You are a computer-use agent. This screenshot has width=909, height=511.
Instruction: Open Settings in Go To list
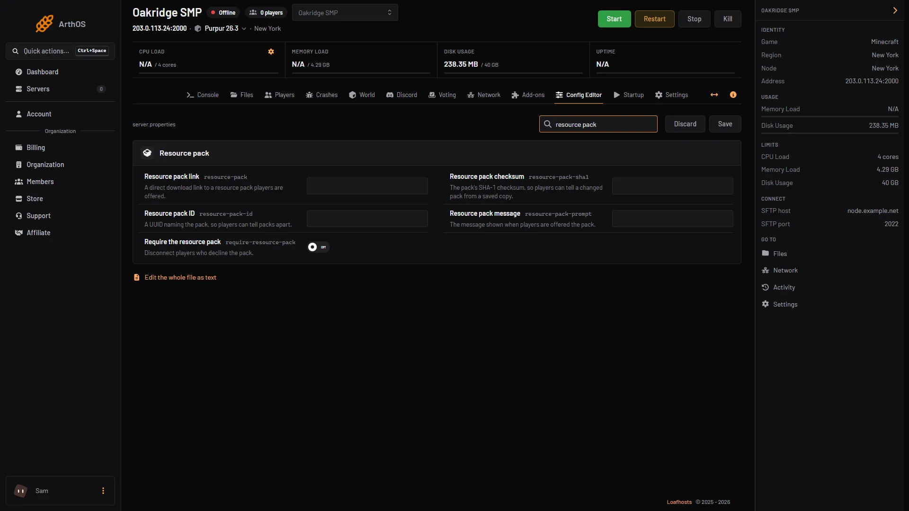779,304
